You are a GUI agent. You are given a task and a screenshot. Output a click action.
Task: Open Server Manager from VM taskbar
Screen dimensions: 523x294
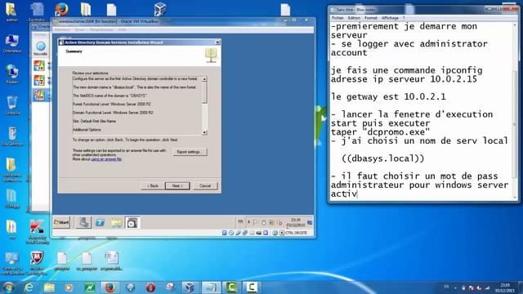pyautogui.click(x=83, y=222)
